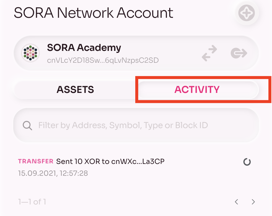Click the SORA Academy account card
Screen dimensions: 272x216
click(x=136, y=53)
